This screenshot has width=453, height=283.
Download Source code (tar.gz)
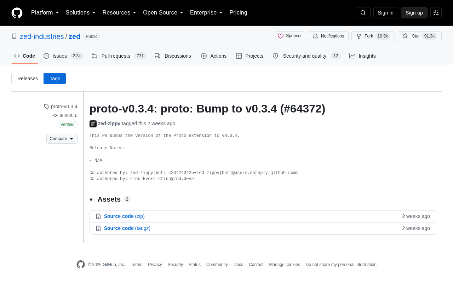point(127,228)
